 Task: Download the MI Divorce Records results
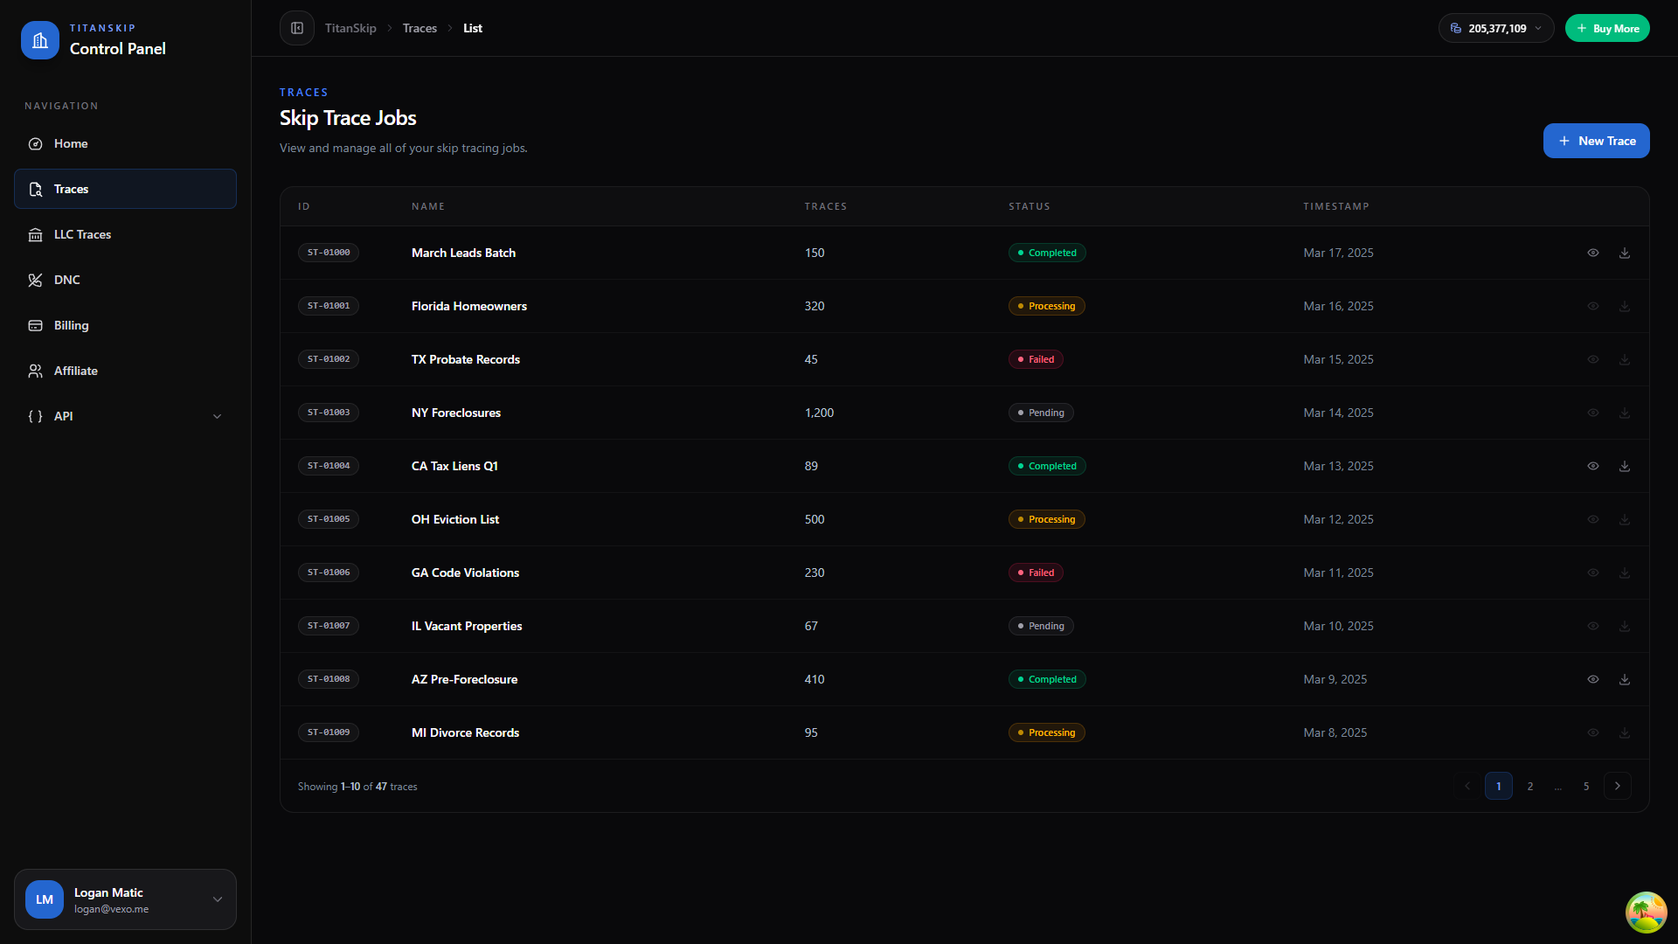pyautogui.click(x=1625, y=732)
